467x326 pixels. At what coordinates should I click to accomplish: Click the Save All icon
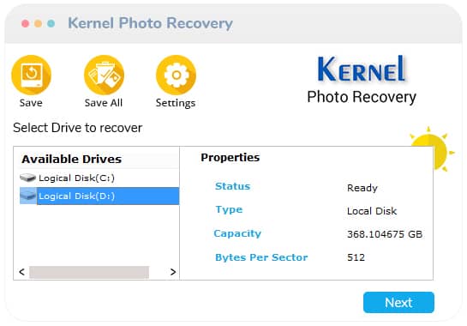click(x=104, y=75)
